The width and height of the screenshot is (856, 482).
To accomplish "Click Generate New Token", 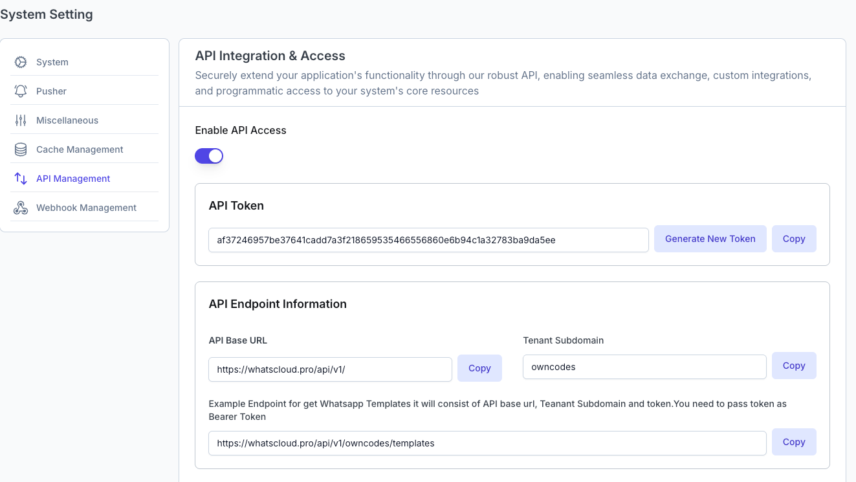I will point(710,239).
